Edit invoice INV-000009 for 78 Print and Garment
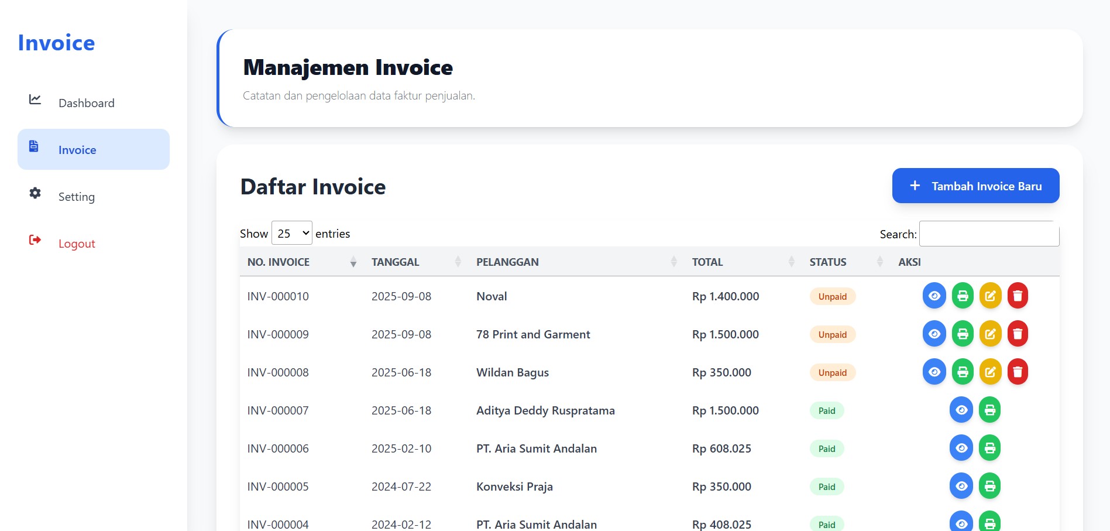 tap(990, 334)
